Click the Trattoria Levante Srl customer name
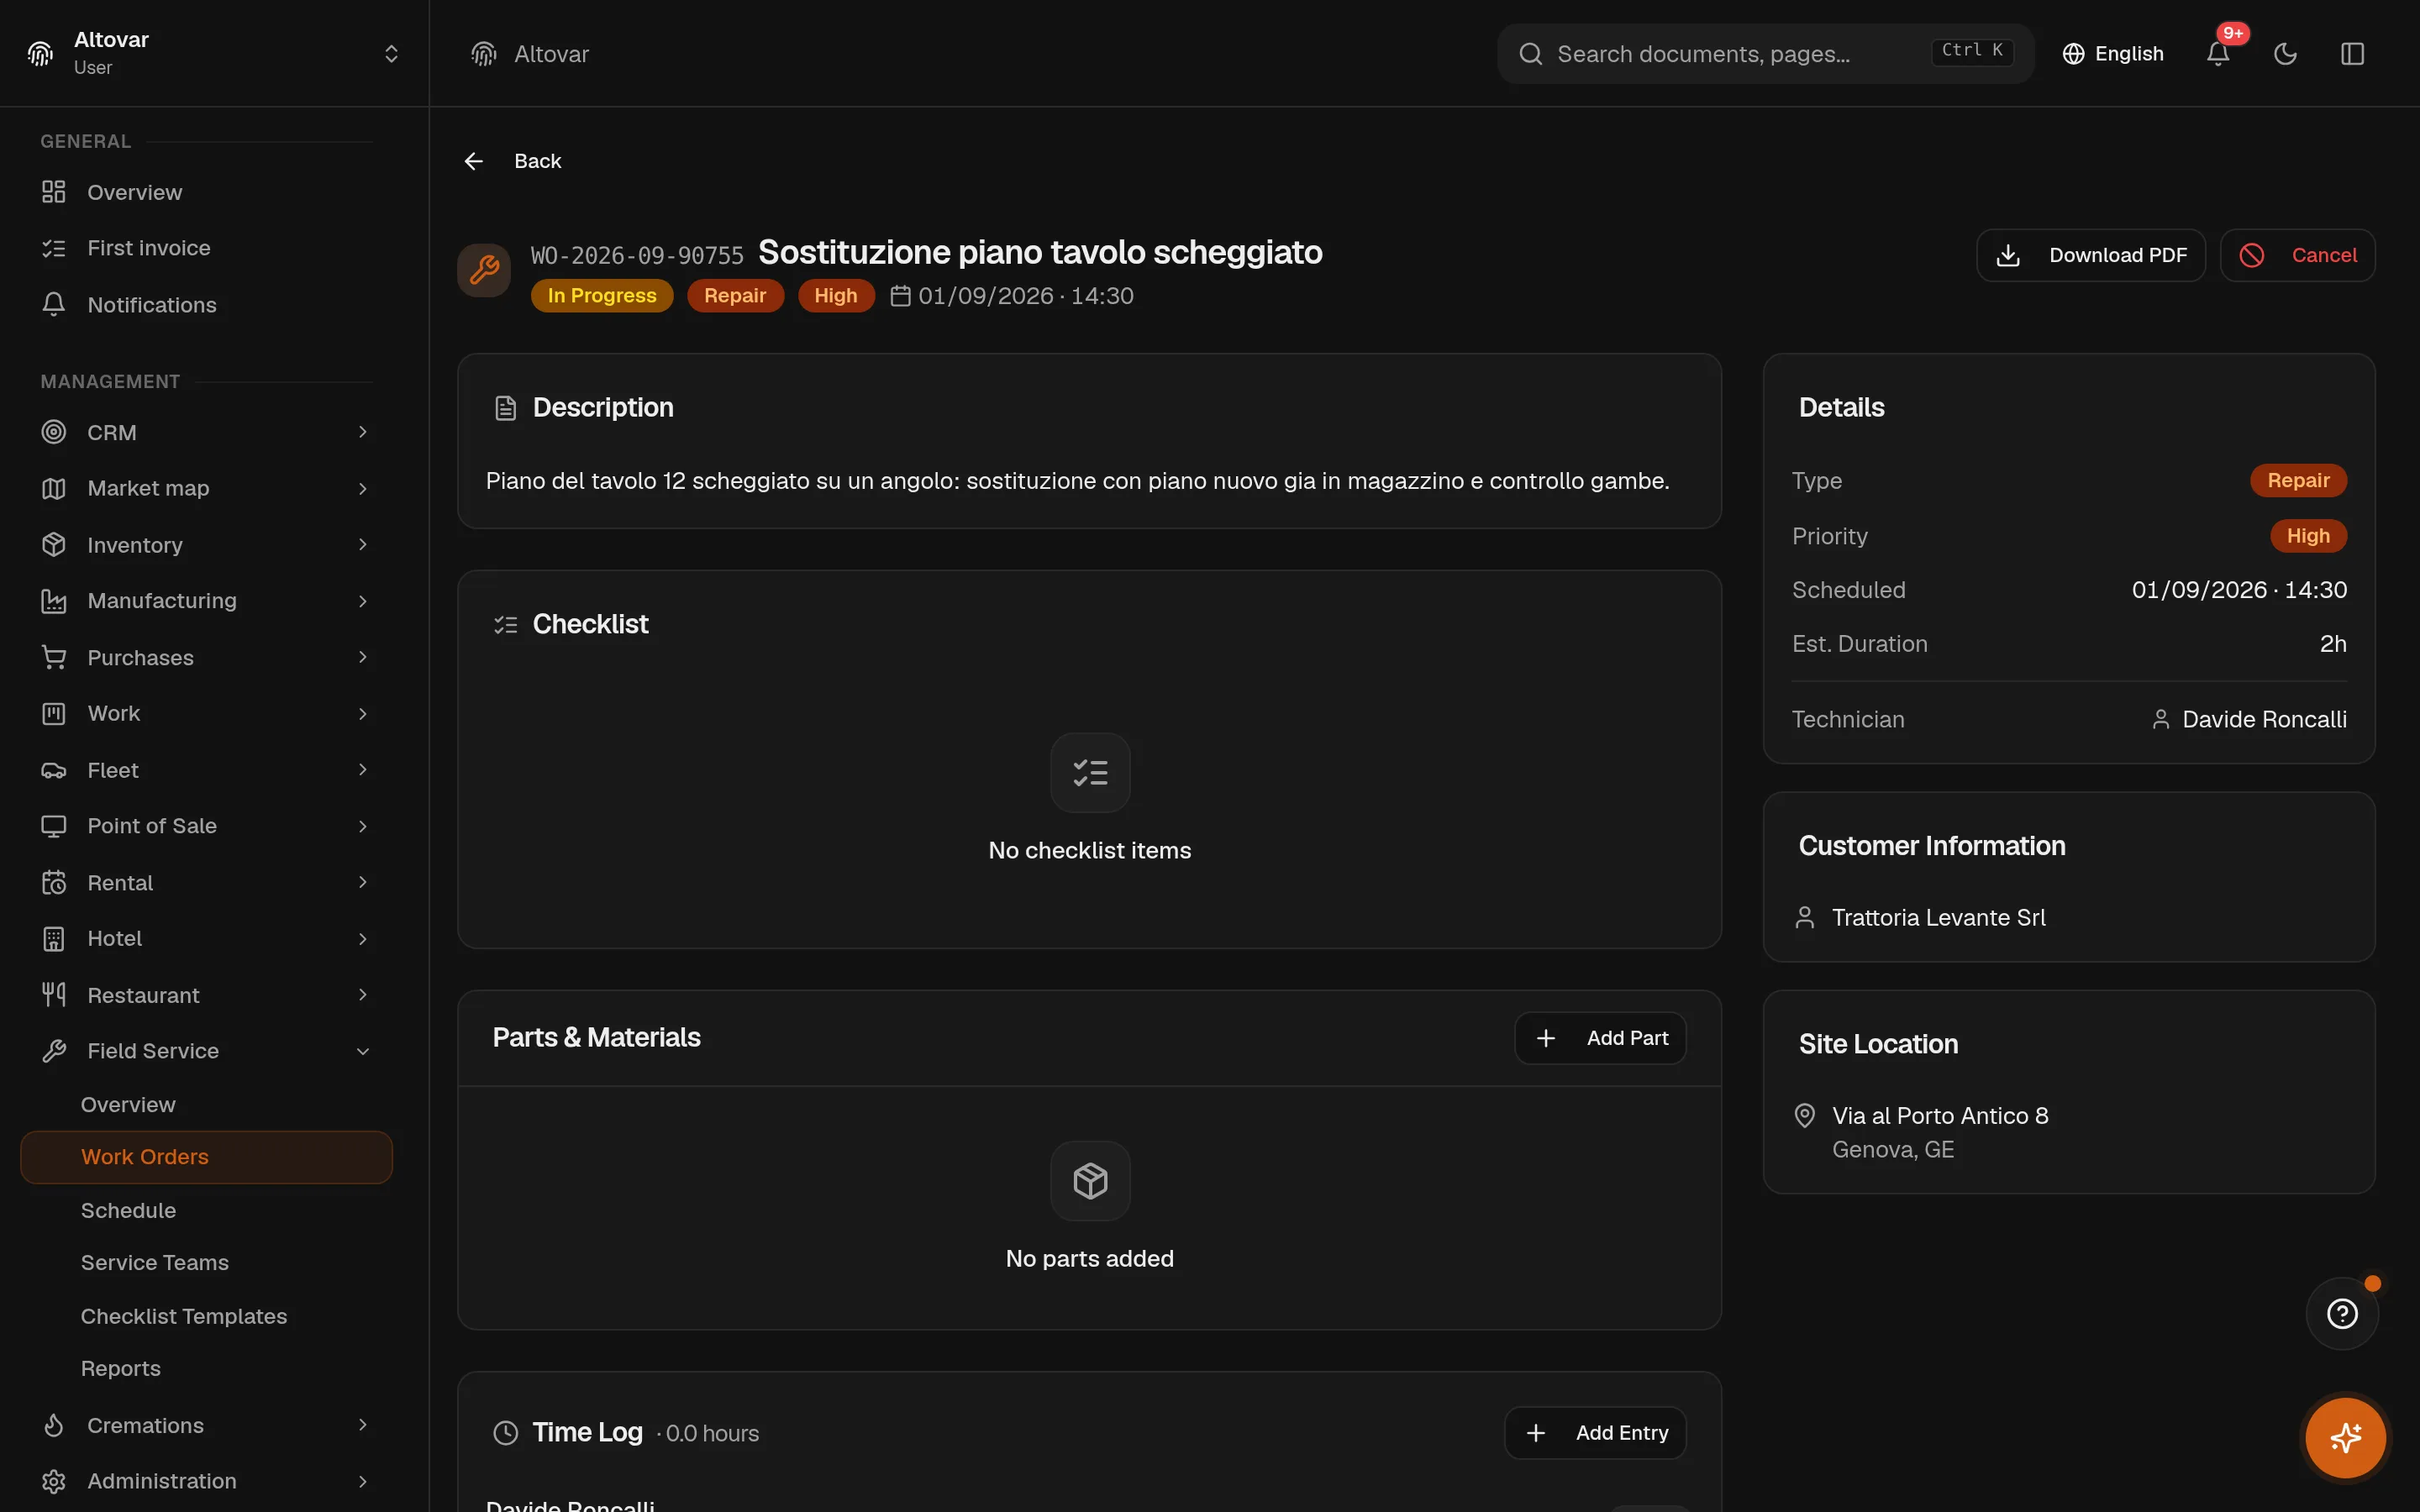Screen dimensions: 2420x1512 tap(1938, 918)
